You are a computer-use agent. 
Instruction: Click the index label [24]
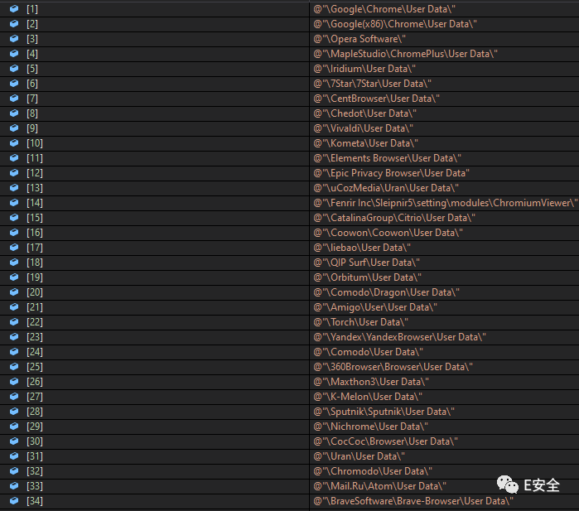point(35,352)
